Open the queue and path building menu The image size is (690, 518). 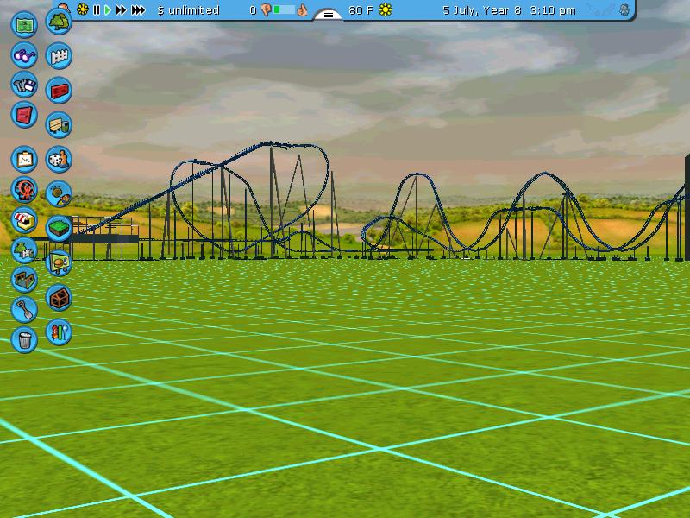pos(24,280)
